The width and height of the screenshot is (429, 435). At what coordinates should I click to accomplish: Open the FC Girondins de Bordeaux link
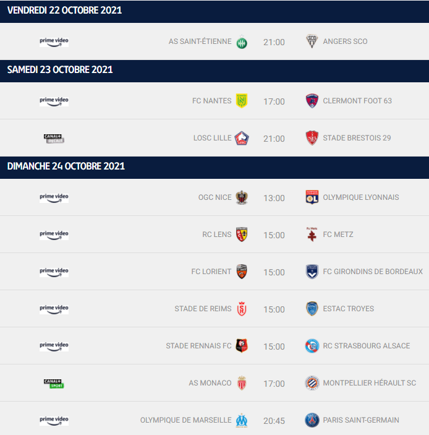click(373, 272)
